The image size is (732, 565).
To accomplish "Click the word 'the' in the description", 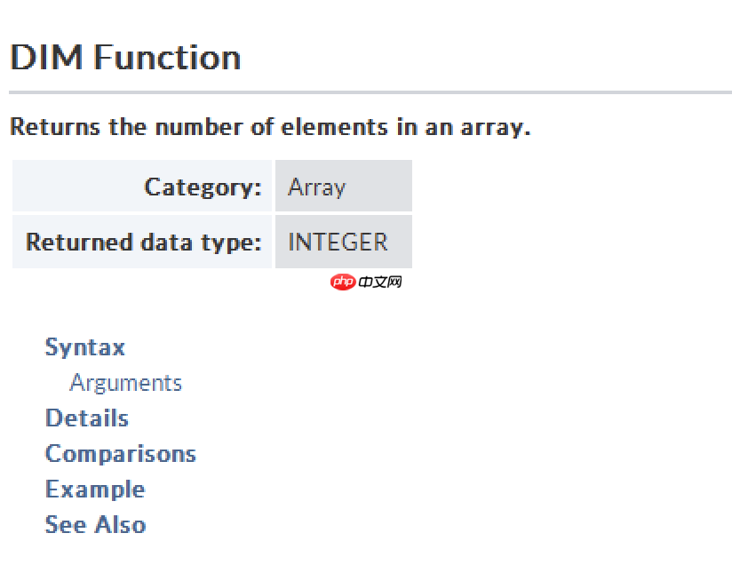I will coord(128,127).
